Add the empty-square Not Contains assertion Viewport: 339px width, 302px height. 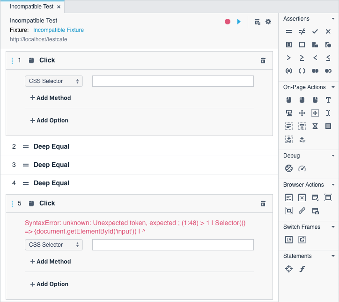pyautogui.click(x=302, y=45)
